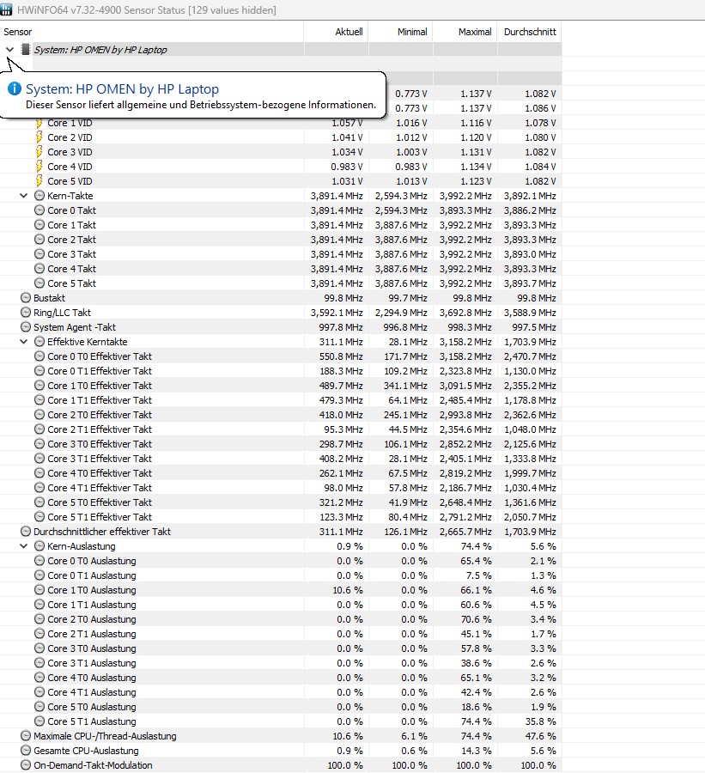Select the Core 4 Takt row
This screenshot has height=773, width=705.
click(281, 269)
